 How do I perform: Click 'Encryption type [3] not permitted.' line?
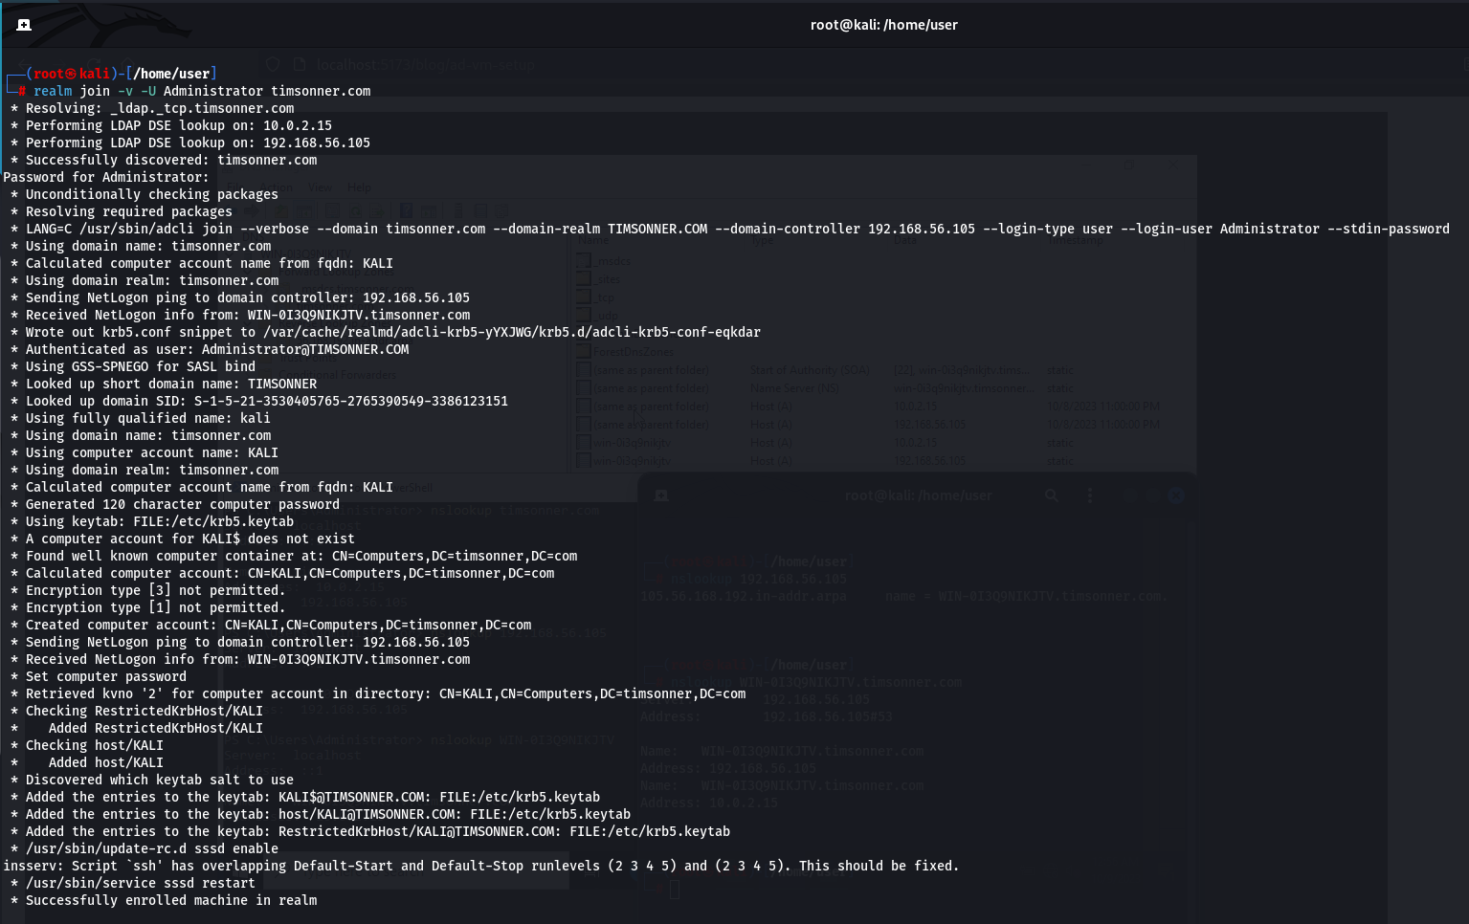[x=148, y=590]
